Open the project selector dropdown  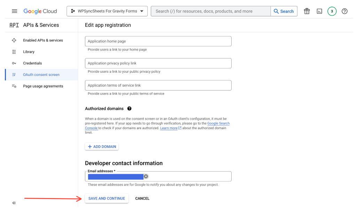tap(107, 11)
